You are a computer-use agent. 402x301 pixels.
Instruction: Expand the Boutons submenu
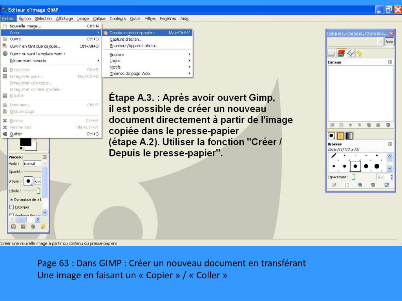pos(147,54)
